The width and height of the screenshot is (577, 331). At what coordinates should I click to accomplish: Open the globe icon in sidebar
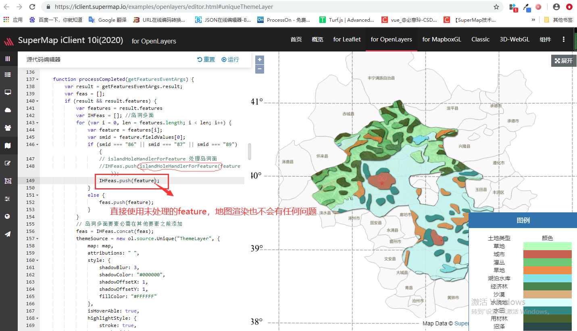click(x=8, y=216)
